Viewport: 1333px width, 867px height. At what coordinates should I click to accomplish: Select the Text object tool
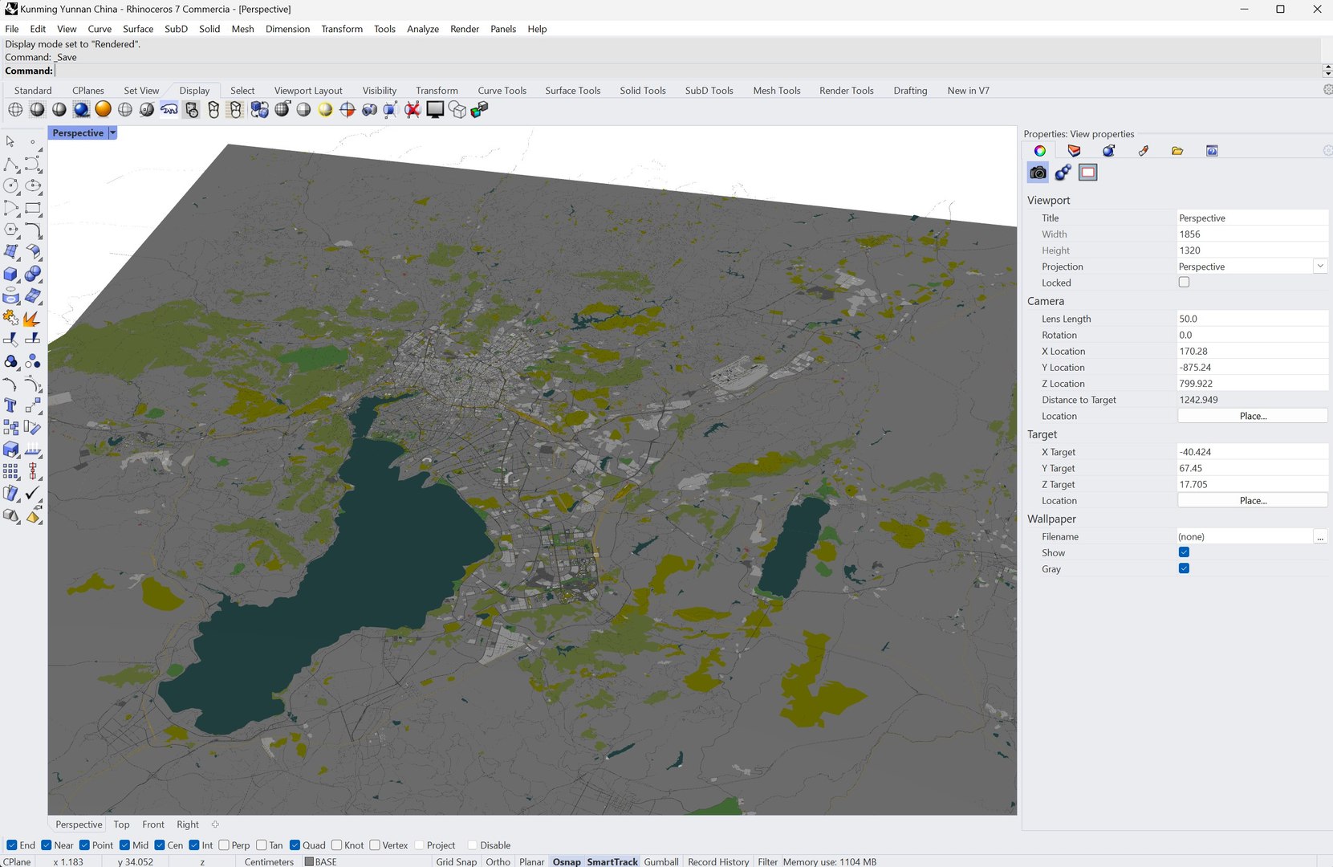click(x=11, y=405)
